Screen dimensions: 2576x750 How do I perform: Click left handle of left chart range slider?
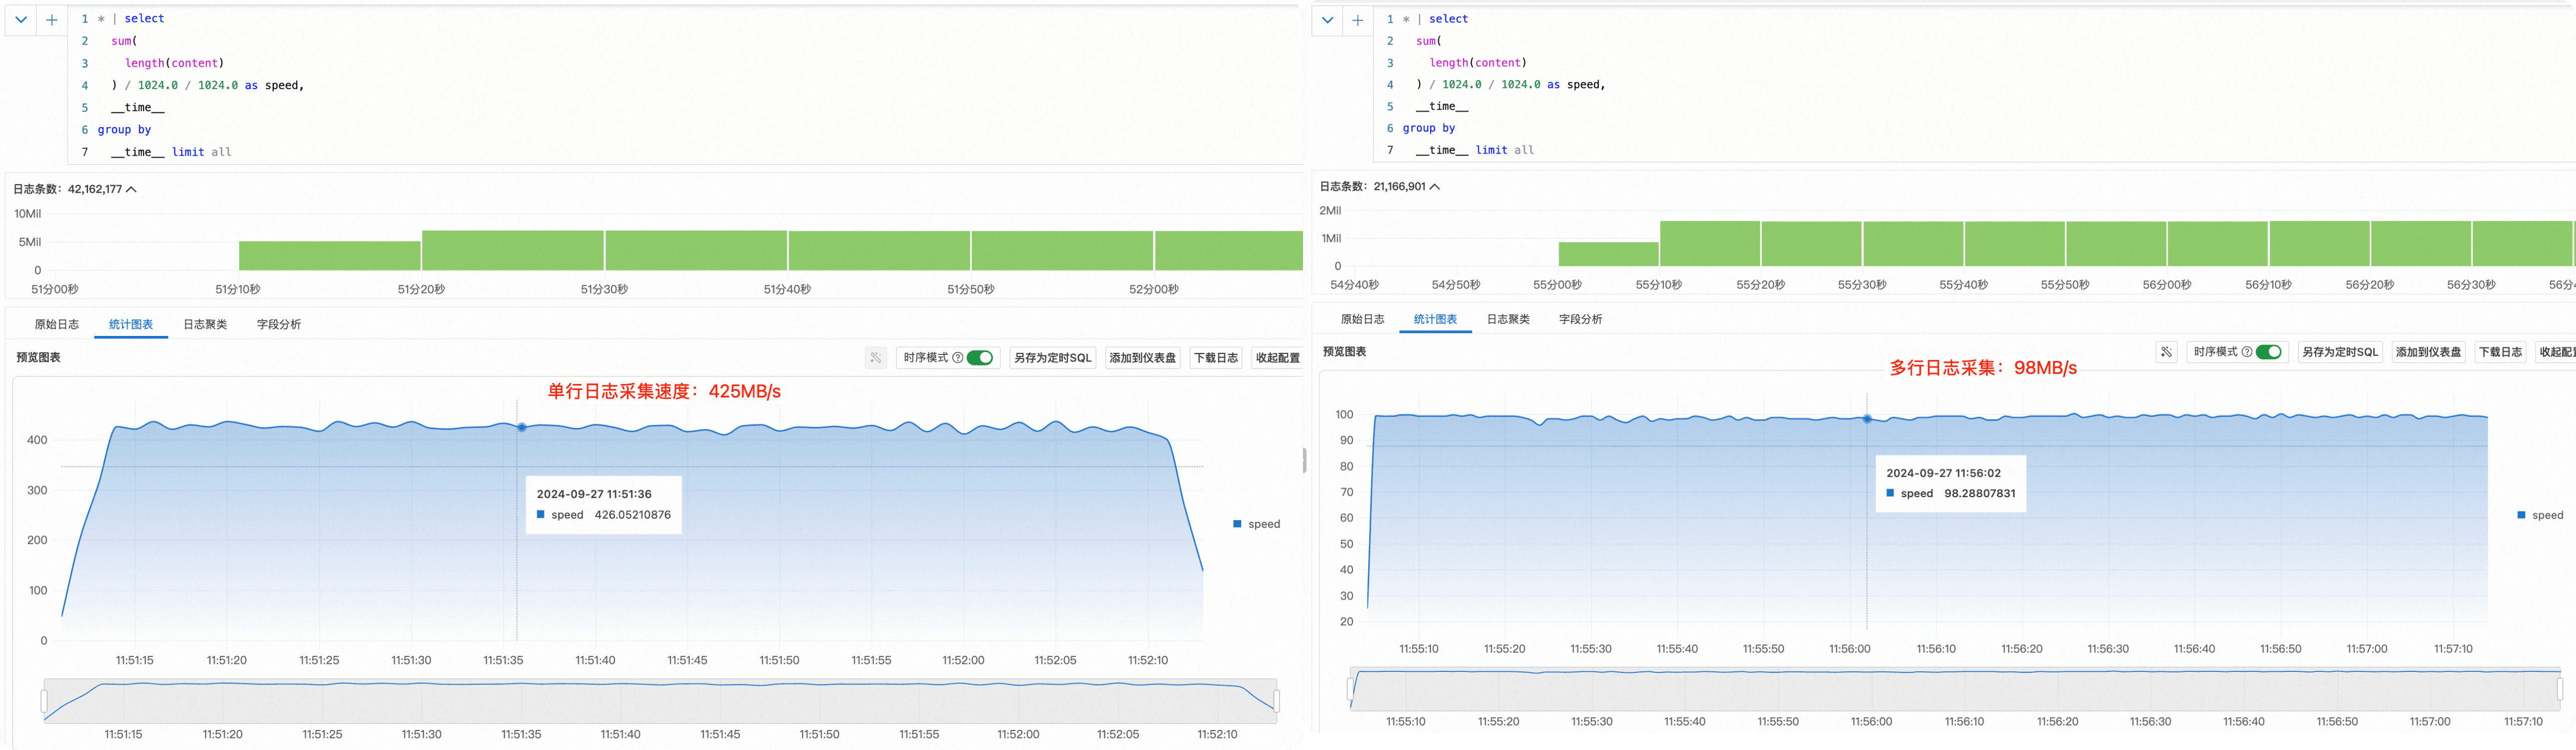[44, 700]
